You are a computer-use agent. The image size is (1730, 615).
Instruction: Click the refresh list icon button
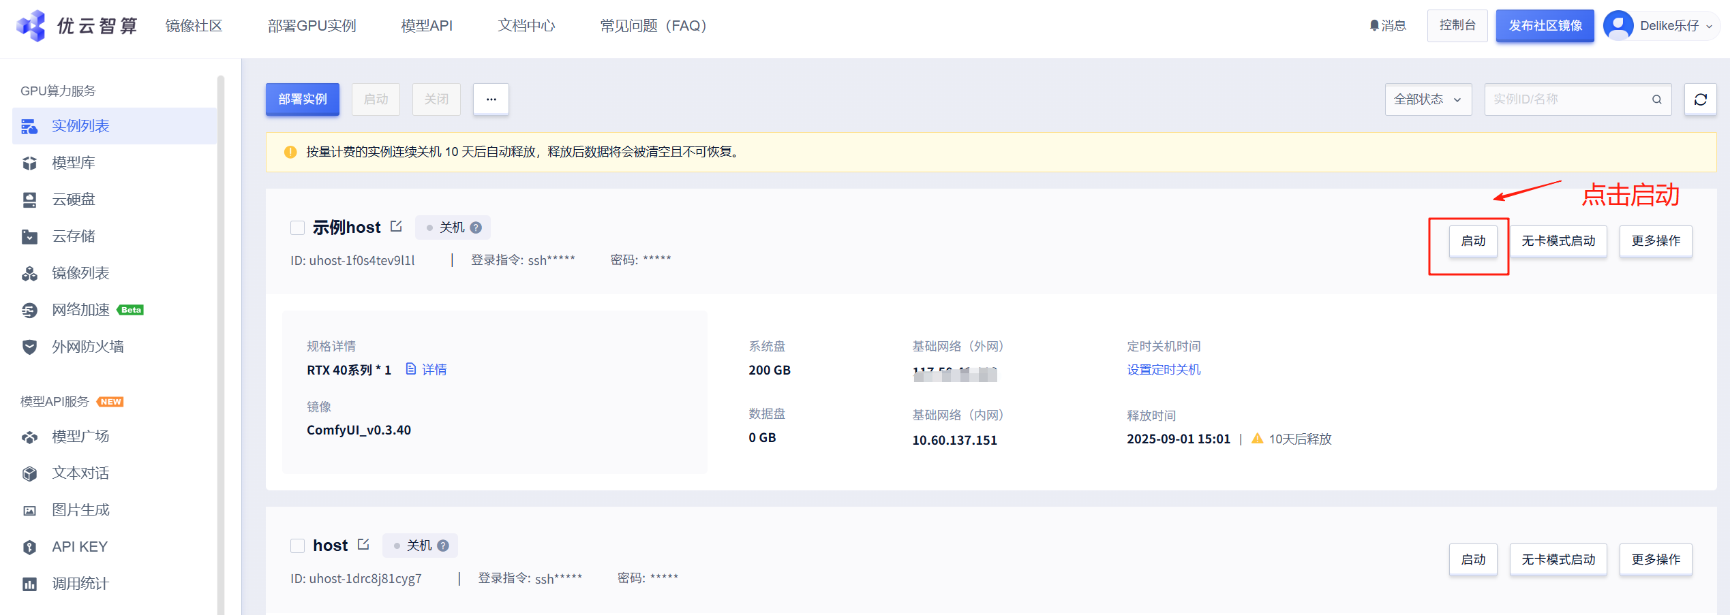[x=1700, y=99]
